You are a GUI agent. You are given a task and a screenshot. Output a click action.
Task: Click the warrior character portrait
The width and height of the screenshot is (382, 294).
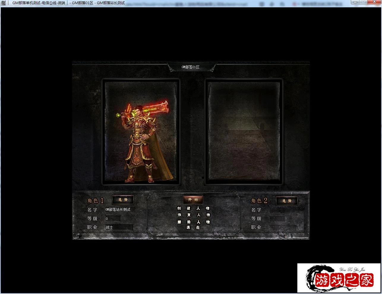141,132
